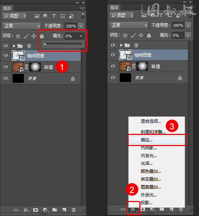Create adjustment layer icon in left panel

[45, 210]
